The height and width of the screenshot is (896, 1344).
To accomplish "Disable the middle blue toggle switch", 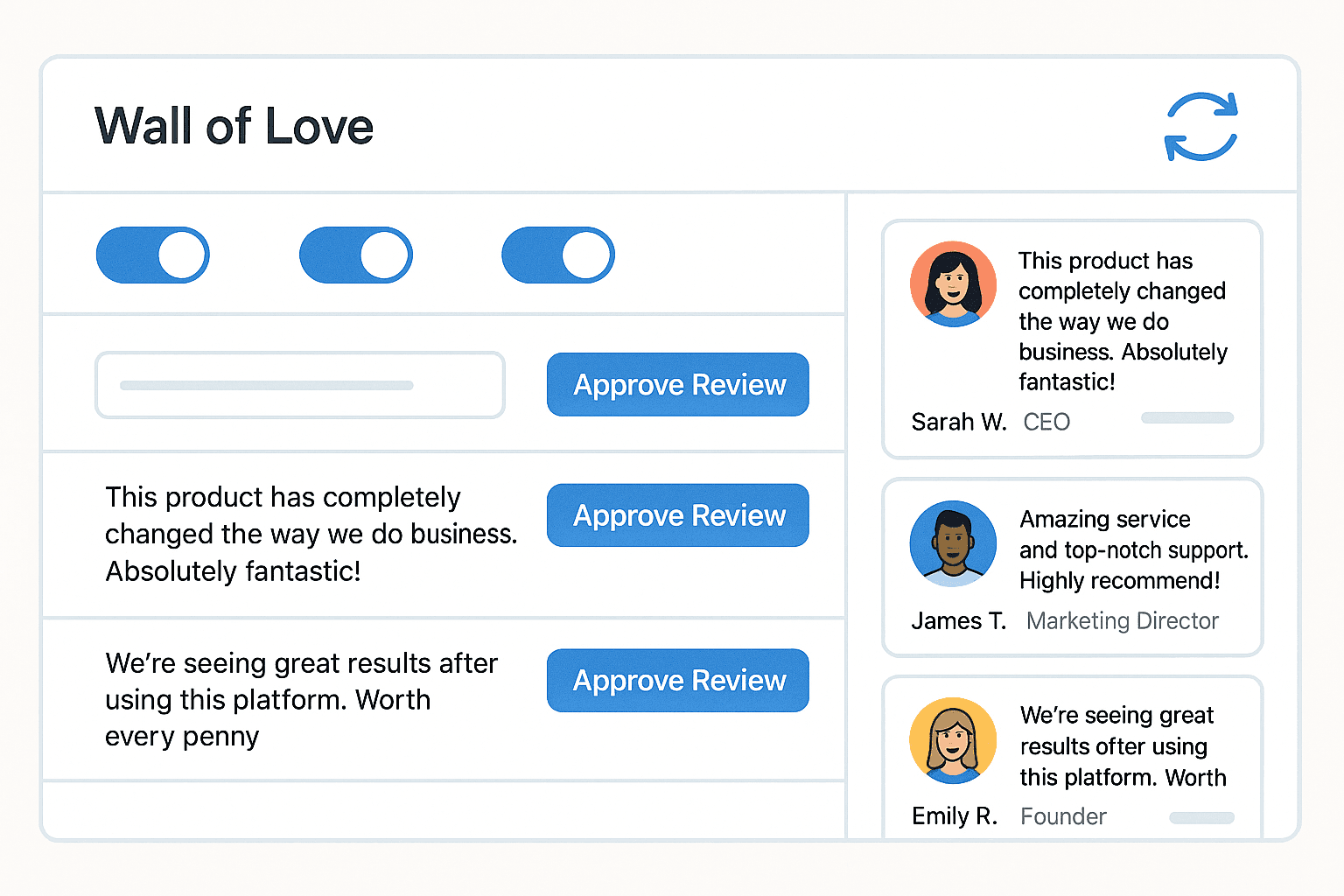I will pyautogui.click(x=355, y=255).
